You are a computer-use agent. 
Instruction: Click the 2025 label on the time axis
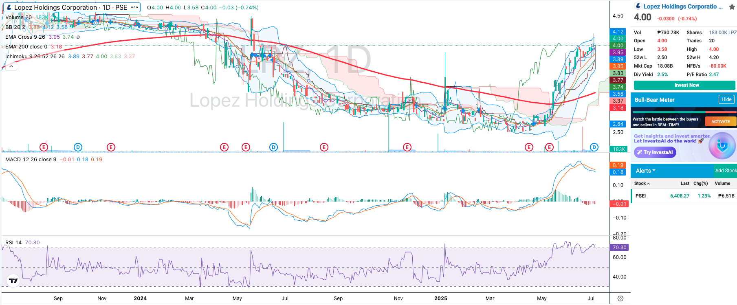[441, 298]
